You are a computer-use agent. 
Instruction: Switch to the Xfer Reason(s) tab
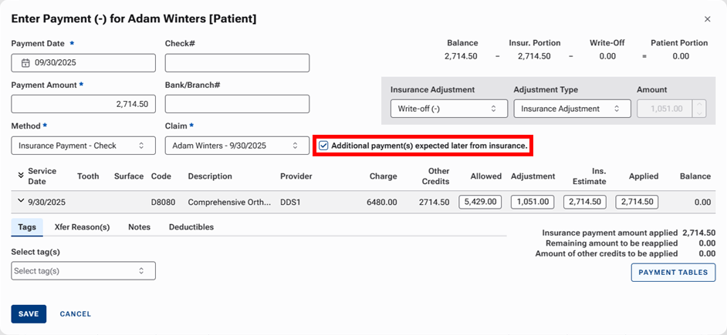(82, 227)
